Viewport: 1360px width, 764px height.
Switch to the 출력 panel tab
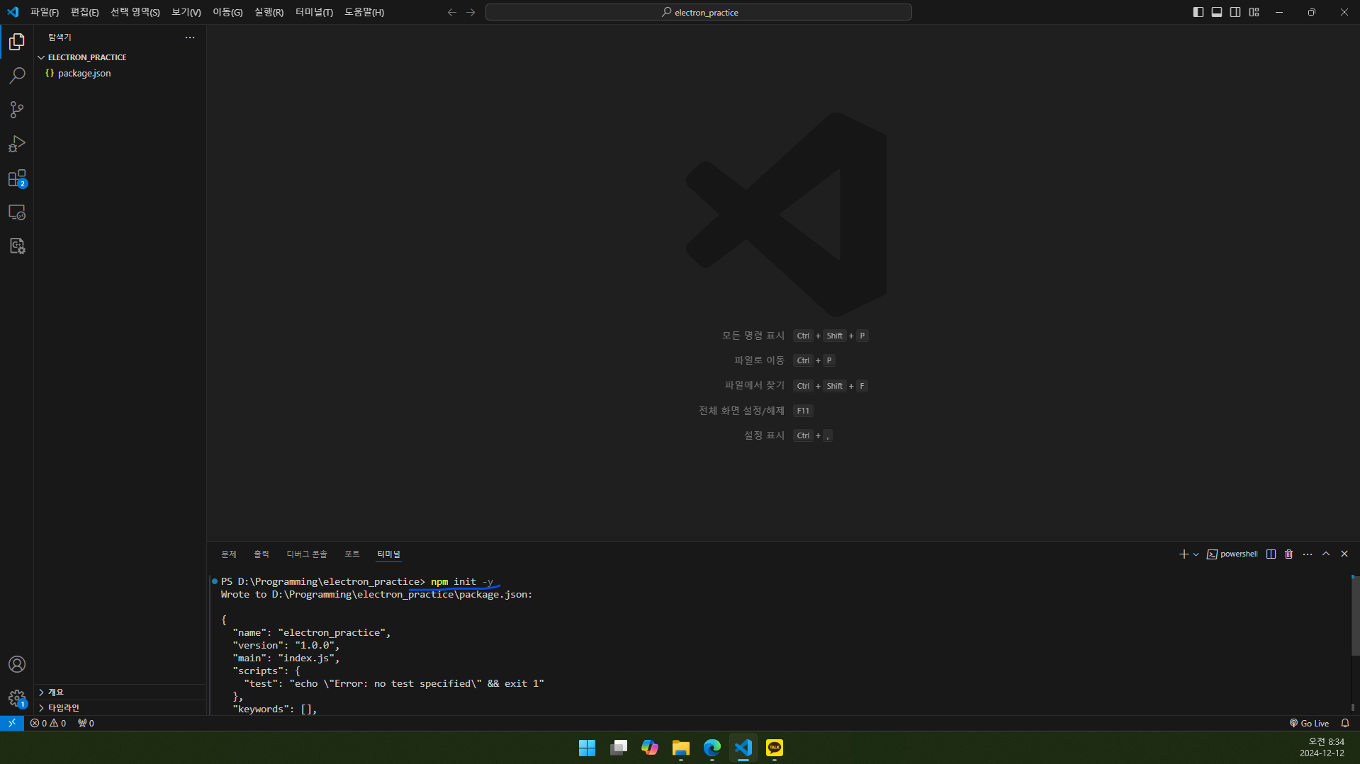pyautogui.click(x=262, y=554)
